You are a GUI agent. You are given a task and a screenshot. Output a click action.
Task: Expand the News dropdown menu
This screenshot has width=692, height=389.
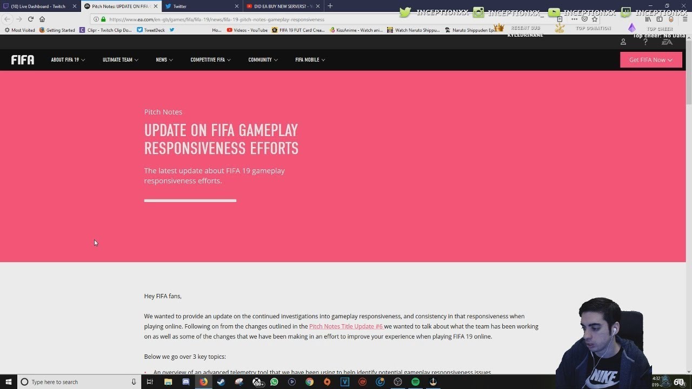[x=164, y=60]
